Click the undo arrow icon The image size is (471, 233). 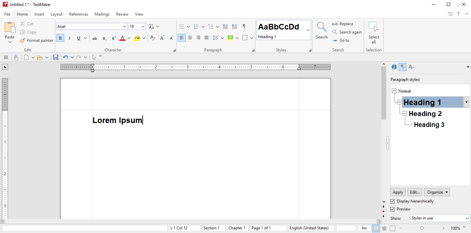pos(65,57)
